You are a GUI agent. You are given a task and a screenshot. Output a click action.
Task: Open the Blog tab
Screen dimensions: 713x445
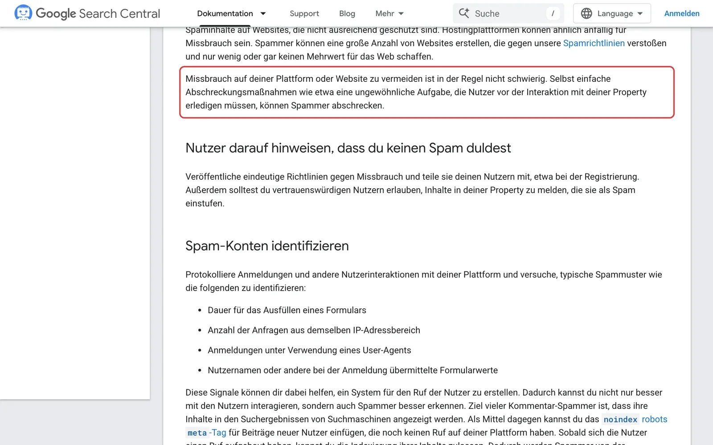[347, 13]
